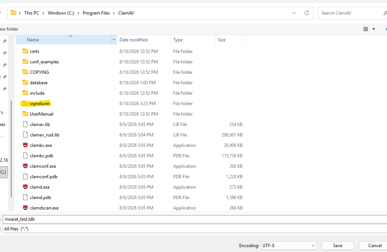Select the clamdscan.exe ClamAV icon
The image size is (387, 252).
click(x=25, y=208)
